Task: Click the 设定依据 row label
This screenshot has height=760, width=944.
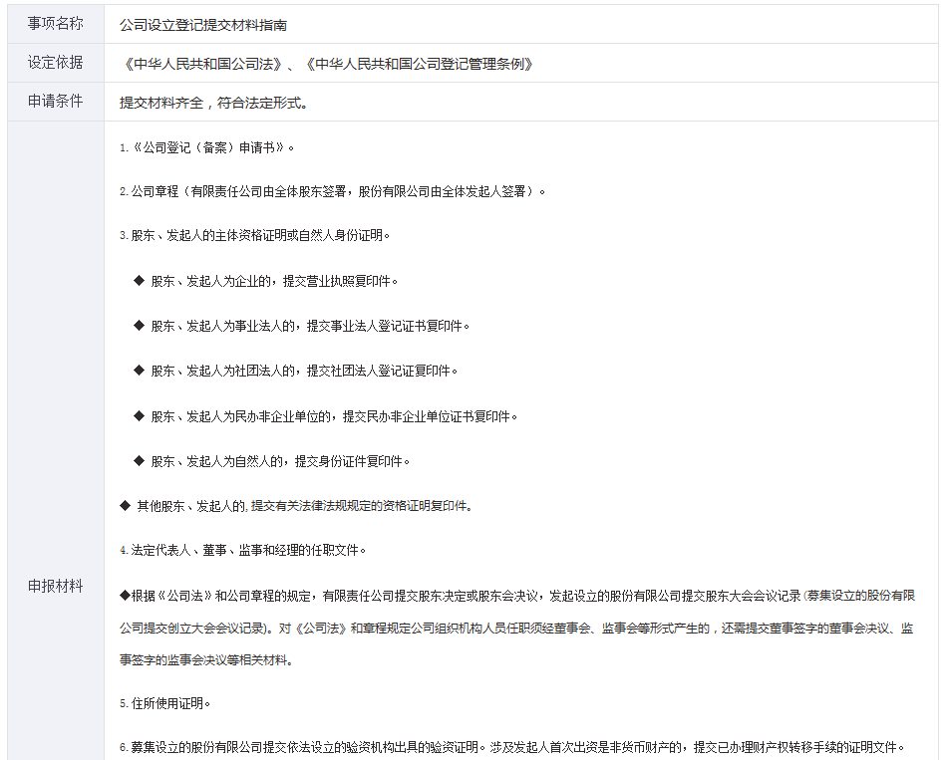Action: (x=55, y=63)
